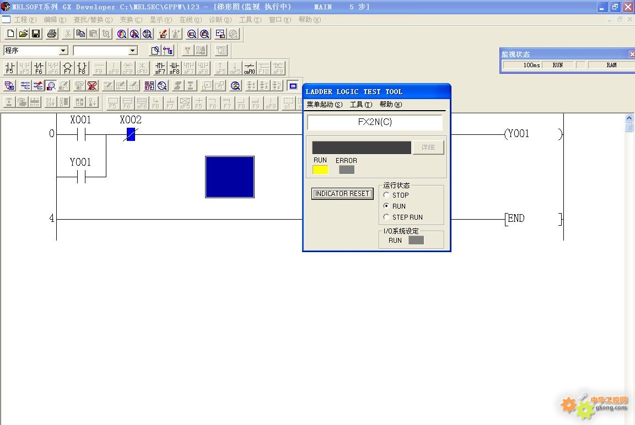Insert an application instruction with F8 icon

(82, 68)
